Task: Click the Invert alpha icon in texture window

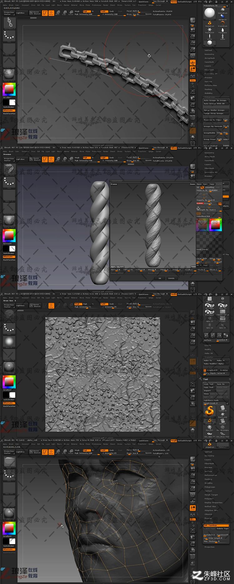Action: pyautogui.click(x=226, y=336)
